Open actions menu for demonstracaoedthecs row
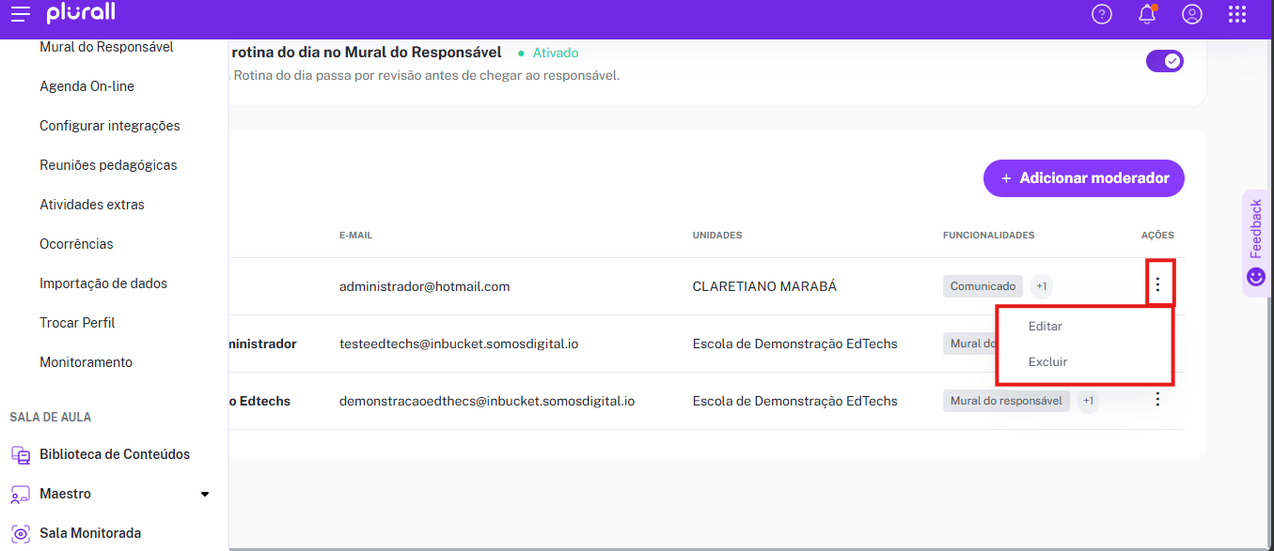The width and height of the screenshot is (1274, 551). pos(1157,400)
